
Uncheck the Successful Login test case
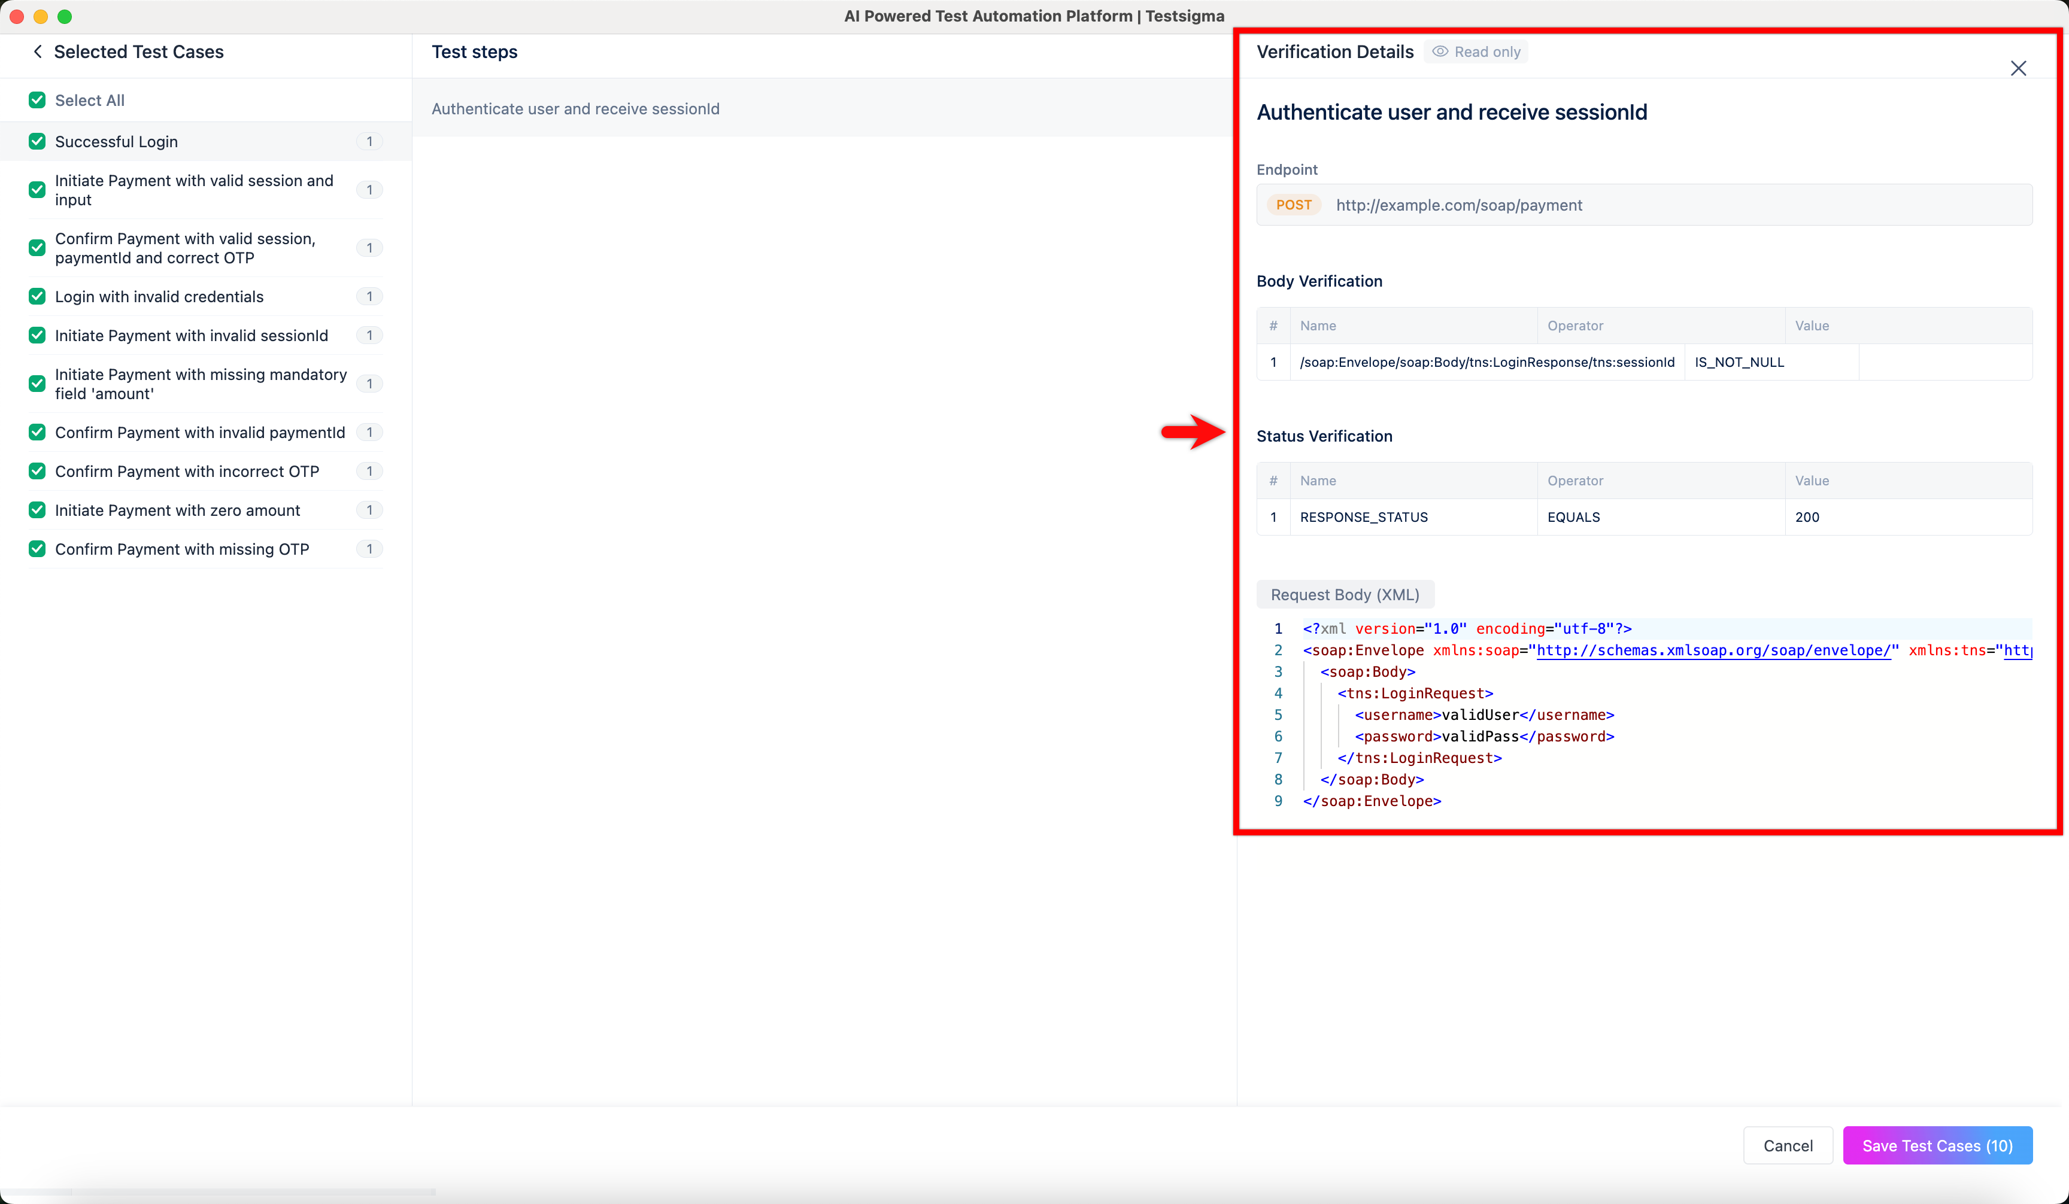point(36,141)
